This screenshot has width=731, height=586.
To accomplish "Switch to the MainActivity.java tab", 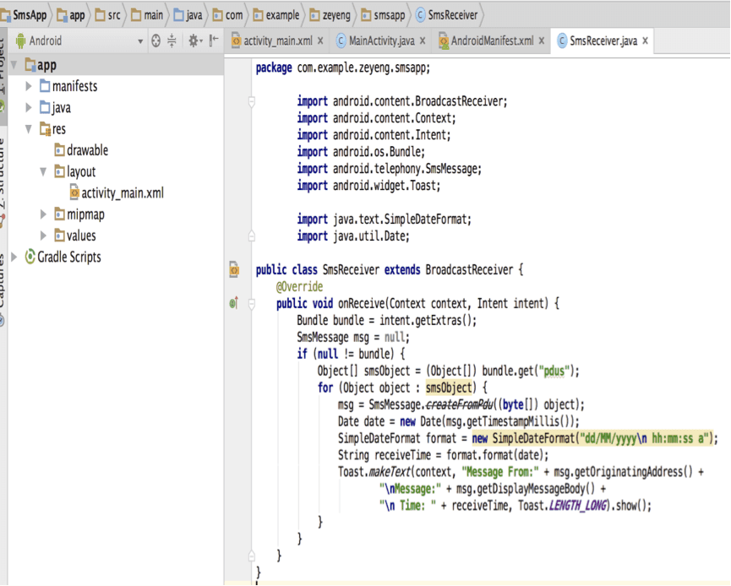I will pyautogui.click(x=381, y=41).
